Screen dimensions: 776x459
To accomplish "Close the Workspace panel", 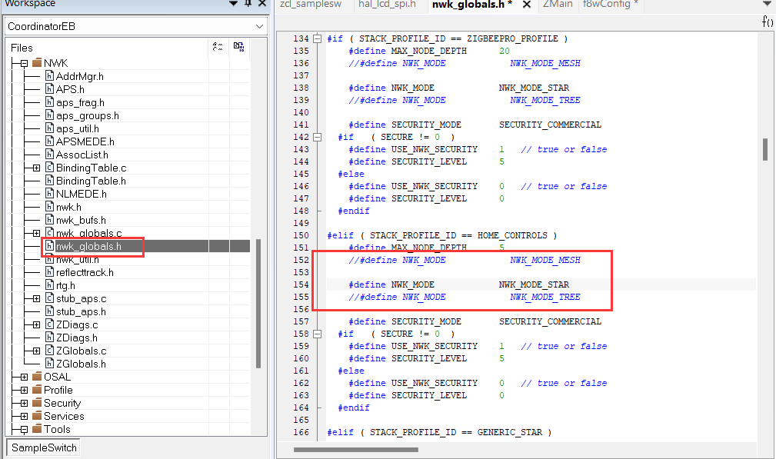I will click(262, 4).
